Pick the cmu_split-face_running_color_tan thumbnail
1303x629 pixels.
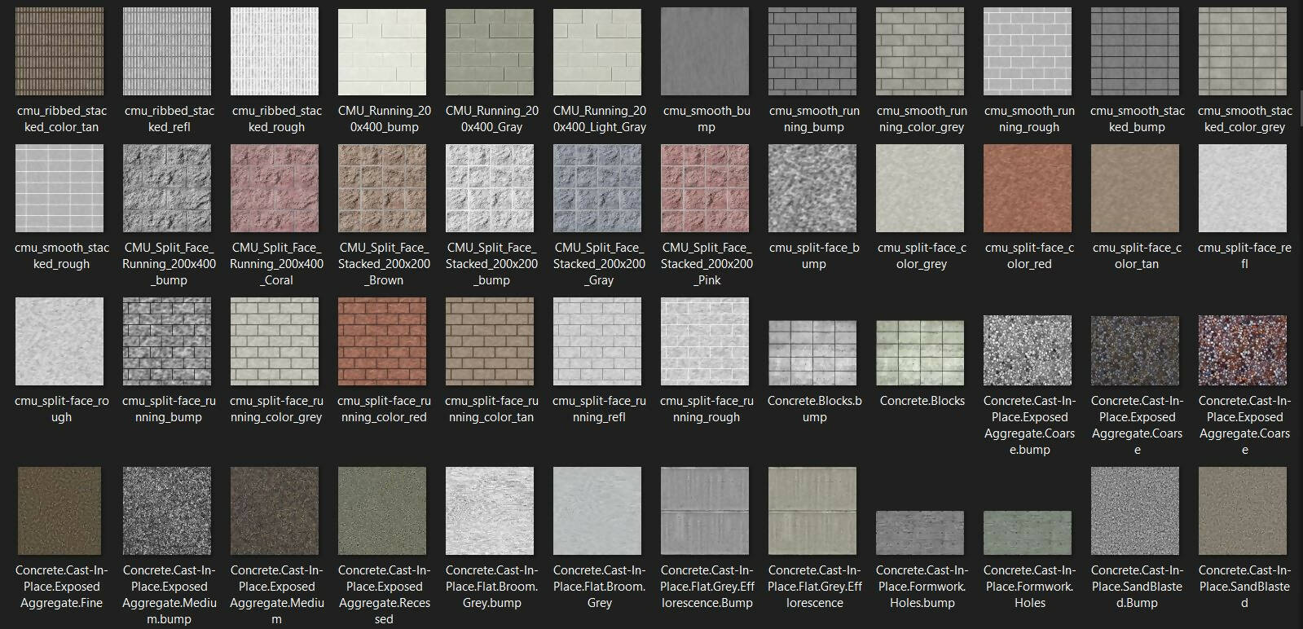coord(490,341)
